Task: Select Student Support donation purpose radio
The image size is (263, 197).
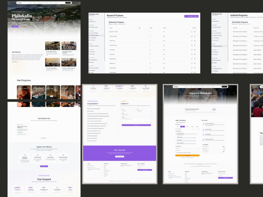Action: tap(176, 140)
